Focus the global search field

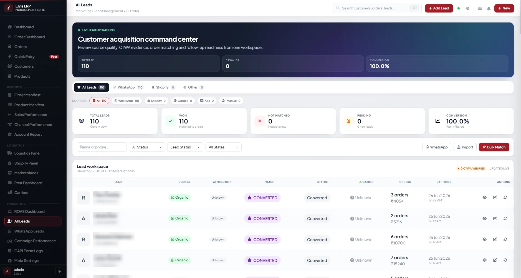tap(377, 8)
